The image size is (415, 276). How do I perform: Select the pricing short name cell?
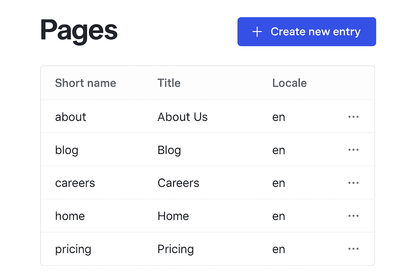(x=73, y=249)
